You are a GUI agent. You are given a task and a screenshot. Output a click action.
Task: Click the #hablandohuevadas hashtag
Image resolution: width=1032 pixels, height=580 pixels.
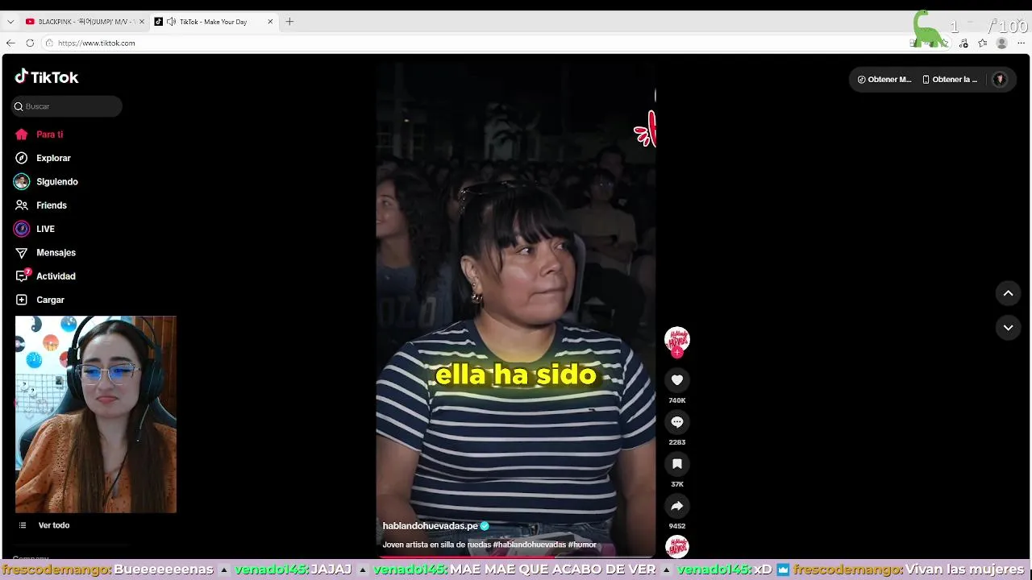pyautogui.click(x=529, y=545)
